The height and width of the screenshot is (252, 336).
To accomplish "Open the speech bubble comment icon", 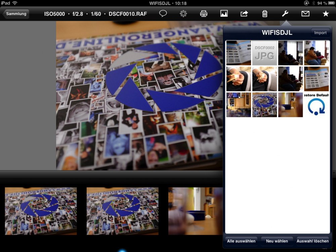I will click(x=163, y=14).
